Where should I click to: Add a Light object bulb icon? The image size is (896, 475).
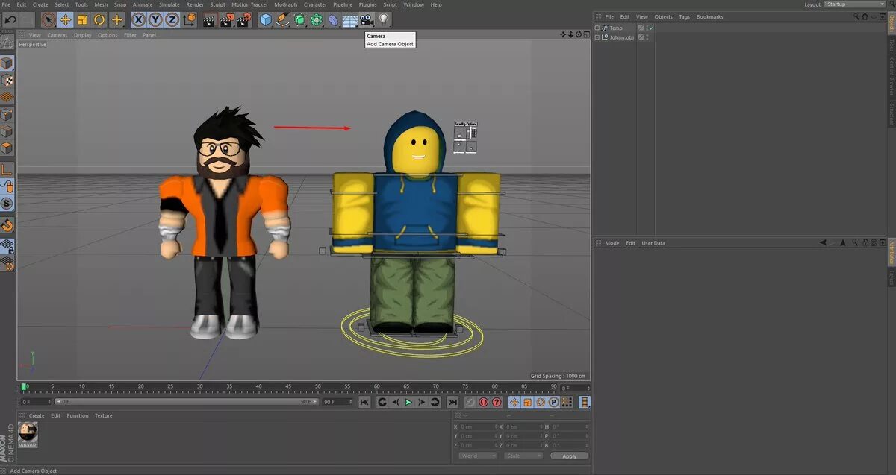click(385, 19)
